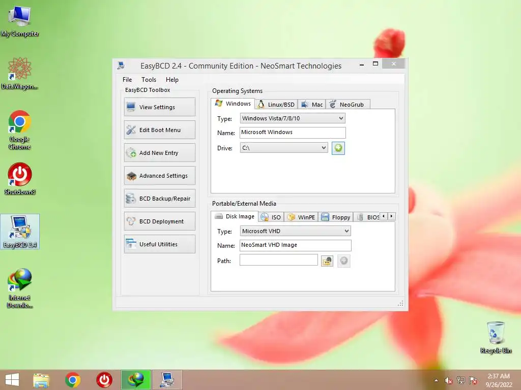Open the Tools menu
521x390 pixels.
click(149, 80)
